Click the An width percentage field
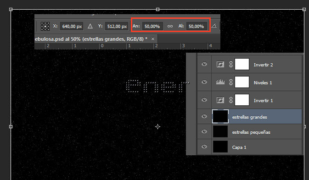 tap(152, 26)
